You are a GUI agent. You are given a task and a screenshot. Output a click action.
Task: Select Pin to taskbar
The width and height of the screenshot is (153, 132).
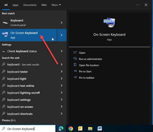tap(87, 78)
